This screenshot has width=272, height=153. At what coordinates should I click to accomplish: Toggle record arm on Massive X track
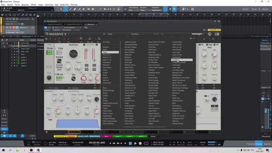click(14, 28)
